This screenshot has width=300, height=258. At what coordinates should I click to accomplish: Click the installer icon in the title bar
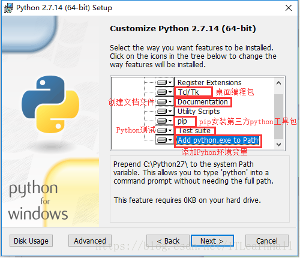[8, 8]
